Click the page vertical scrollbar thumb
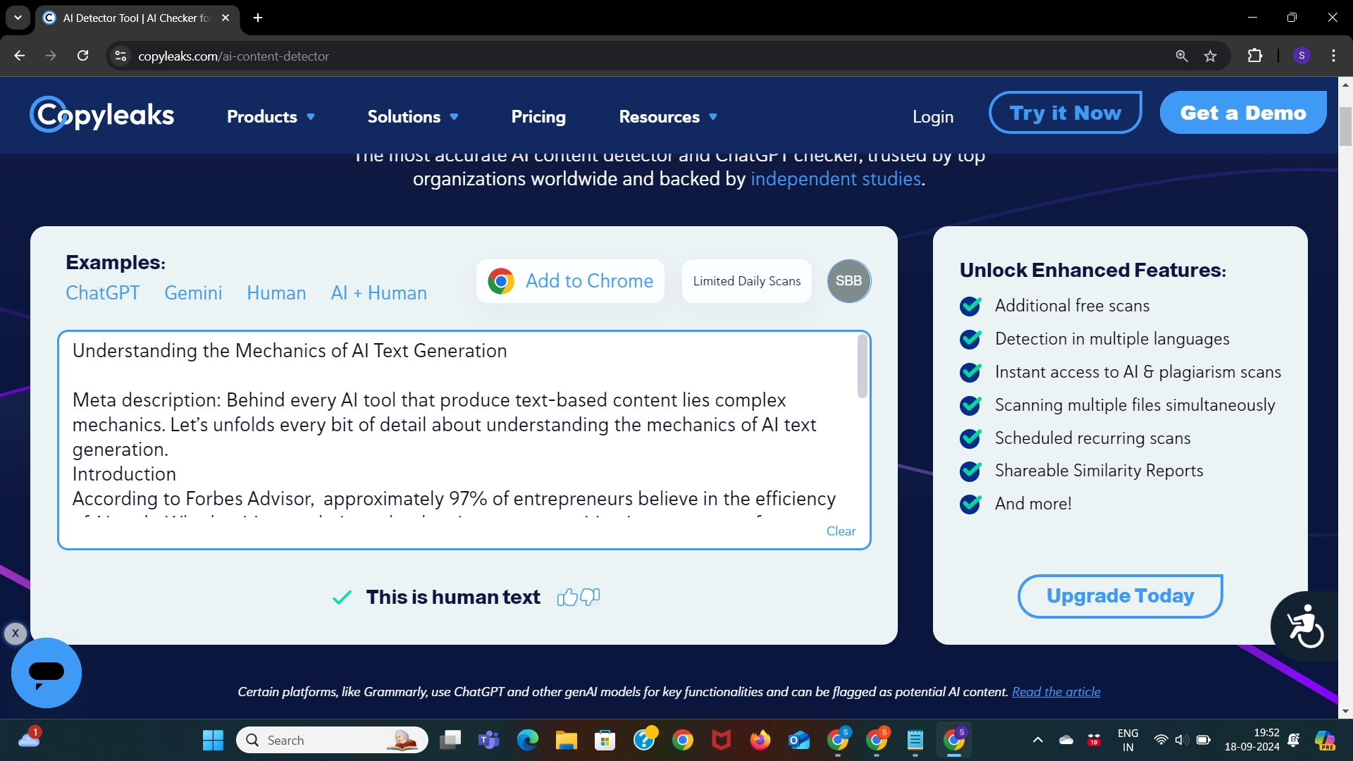The height and width of the screenshot is (761, 1353). pos(1345,127)
